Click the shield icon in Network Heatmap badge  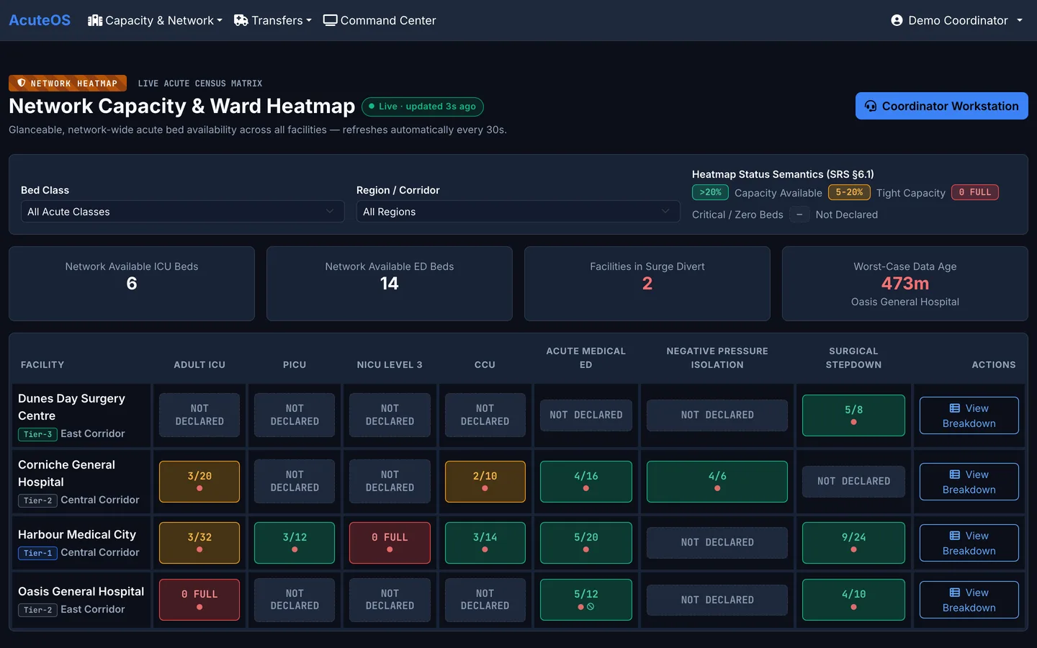pos(21,84)
